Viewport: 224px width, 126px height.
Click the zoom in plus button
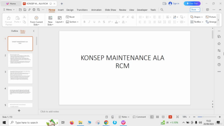click(x=220, y=117)
